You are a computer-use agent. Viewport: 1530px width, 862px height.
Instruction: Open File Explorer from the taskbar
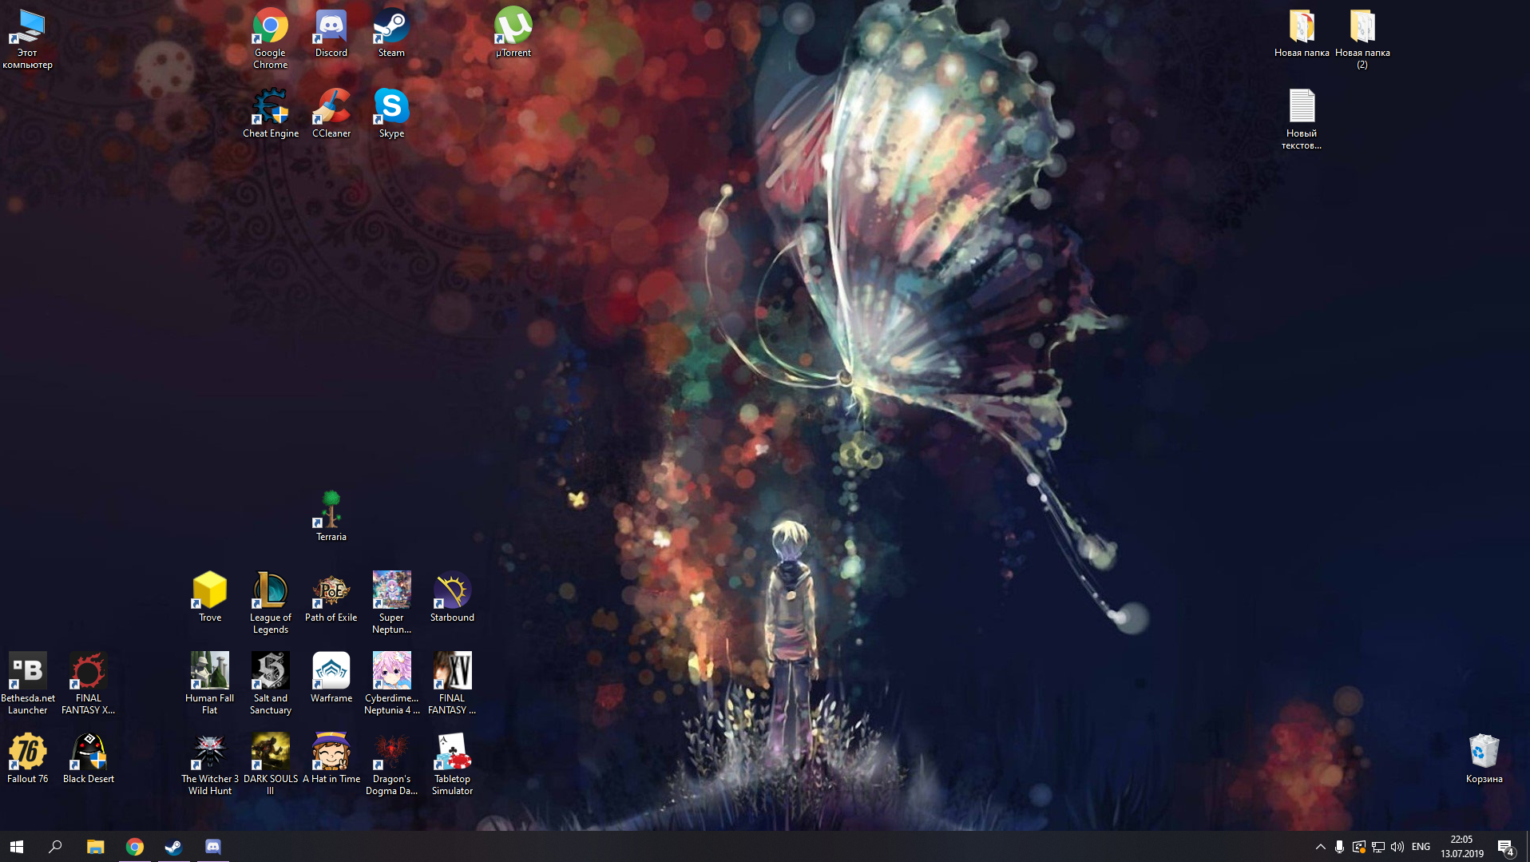[96, 846]
